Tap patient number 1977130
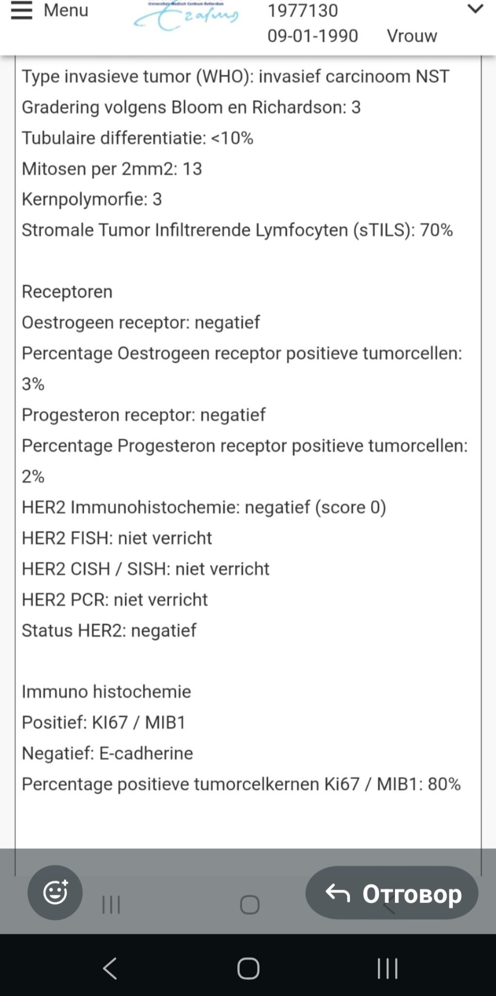Screen dimensions: 496x996 point(303,11)
